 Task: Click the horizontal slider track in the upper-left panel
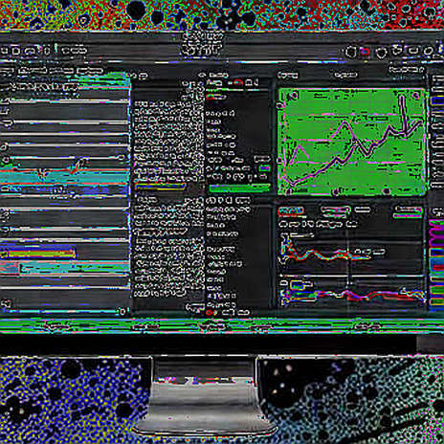[x=70, y=122]
